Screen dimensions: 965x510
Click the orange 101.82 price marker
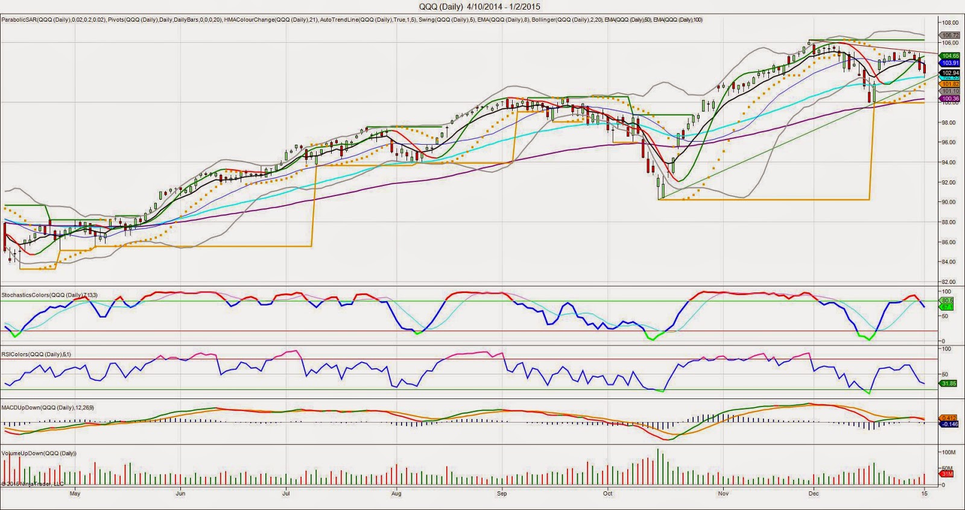tap(950, 84)
